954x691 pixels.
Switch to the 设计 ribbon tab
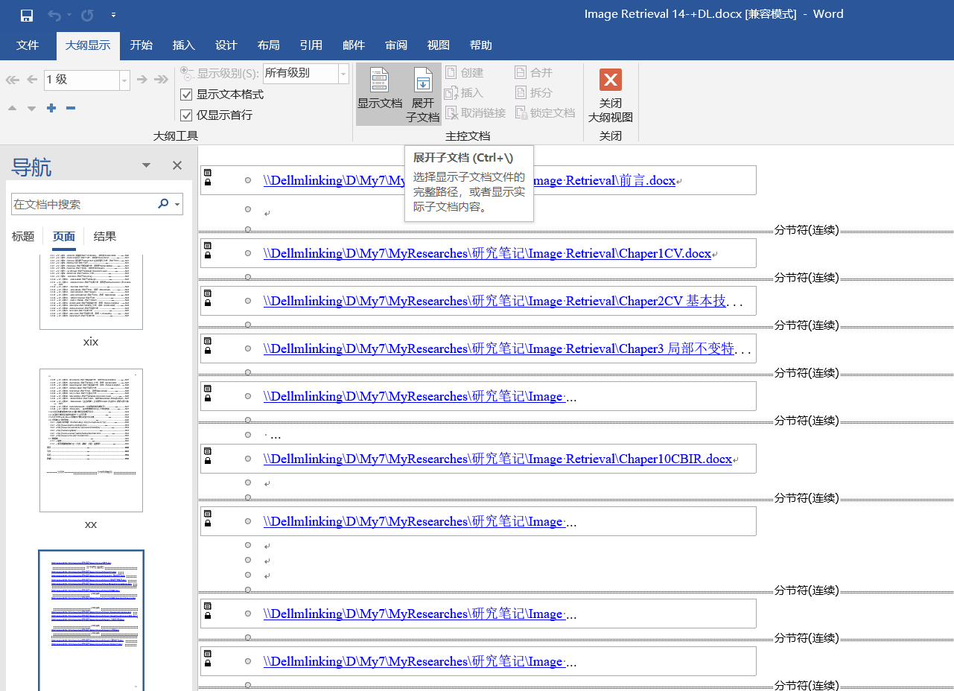[226, 45]
